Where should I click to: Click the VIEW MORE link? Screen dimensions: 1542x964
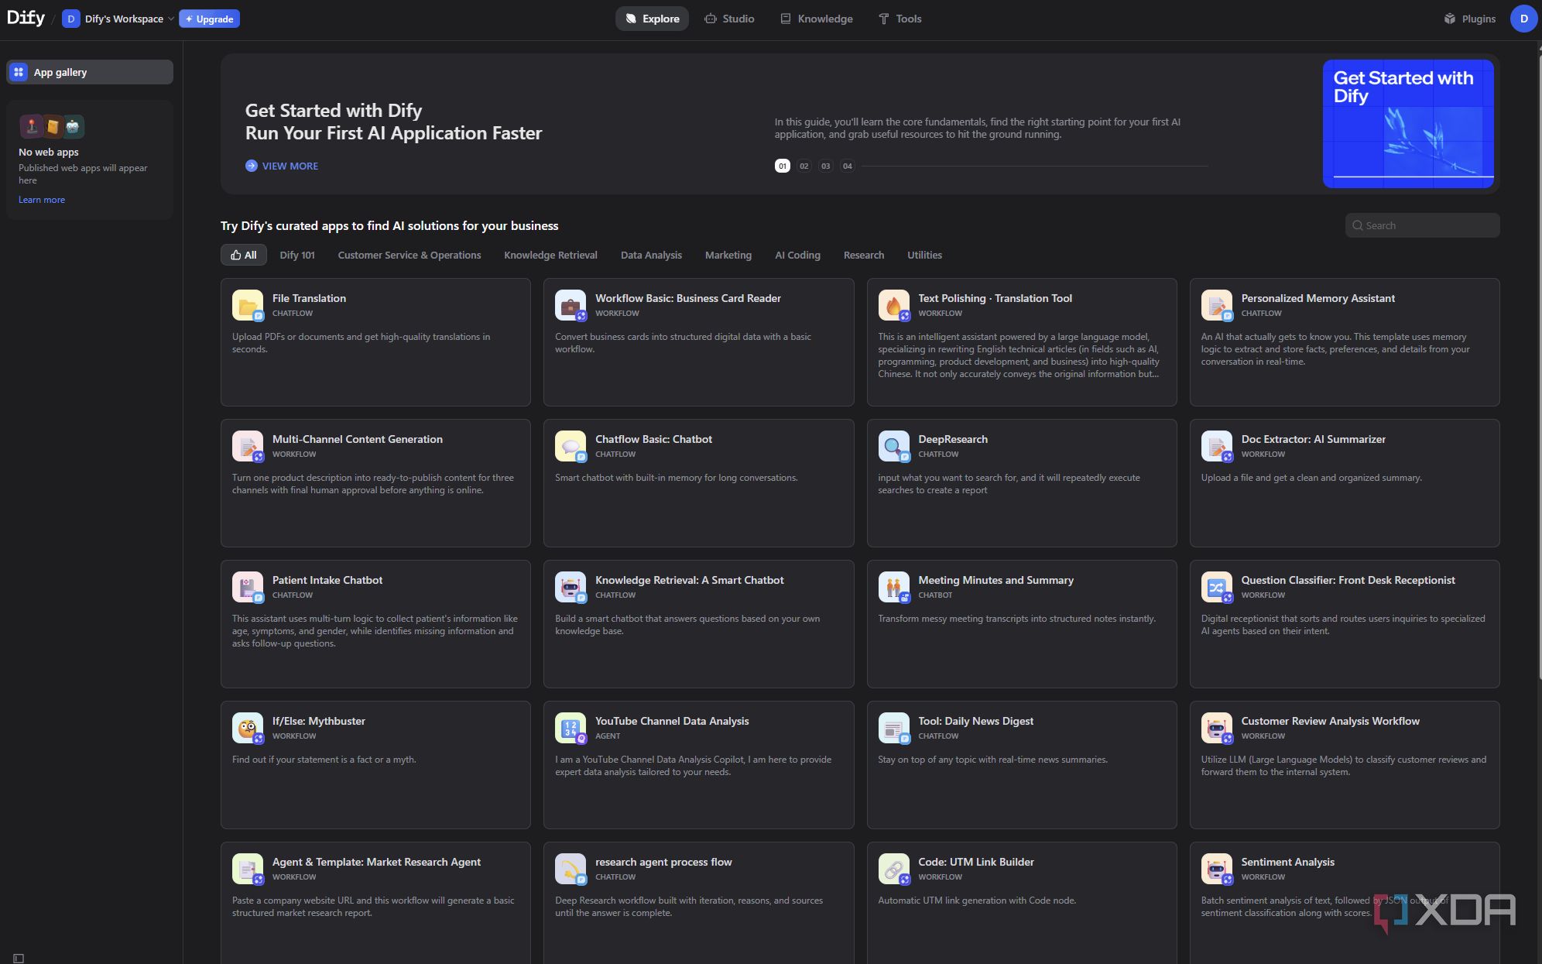282,166
